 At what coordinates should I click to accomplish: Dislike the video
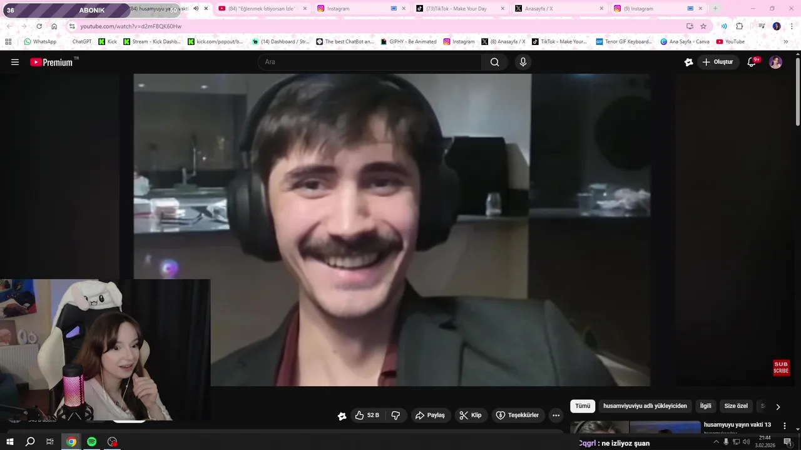(395, 415)
